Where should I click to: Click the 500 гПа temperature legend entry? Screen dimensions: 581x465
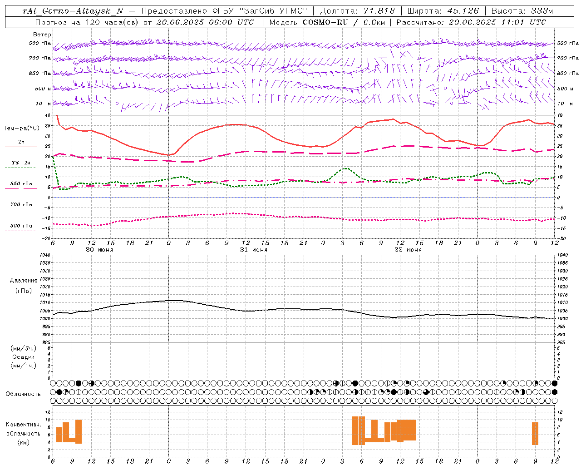pyautogui.click(x=21, y=226)
